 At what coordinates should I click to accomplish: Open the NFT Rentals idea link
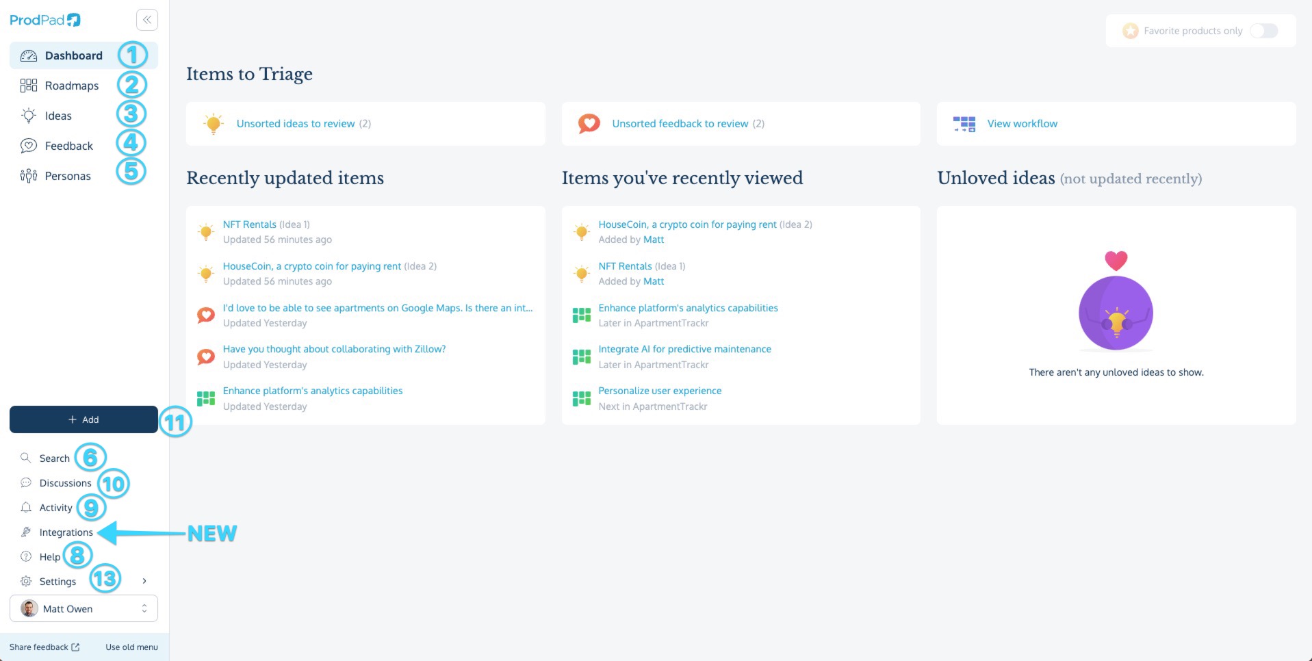click(x=249, y=224)
